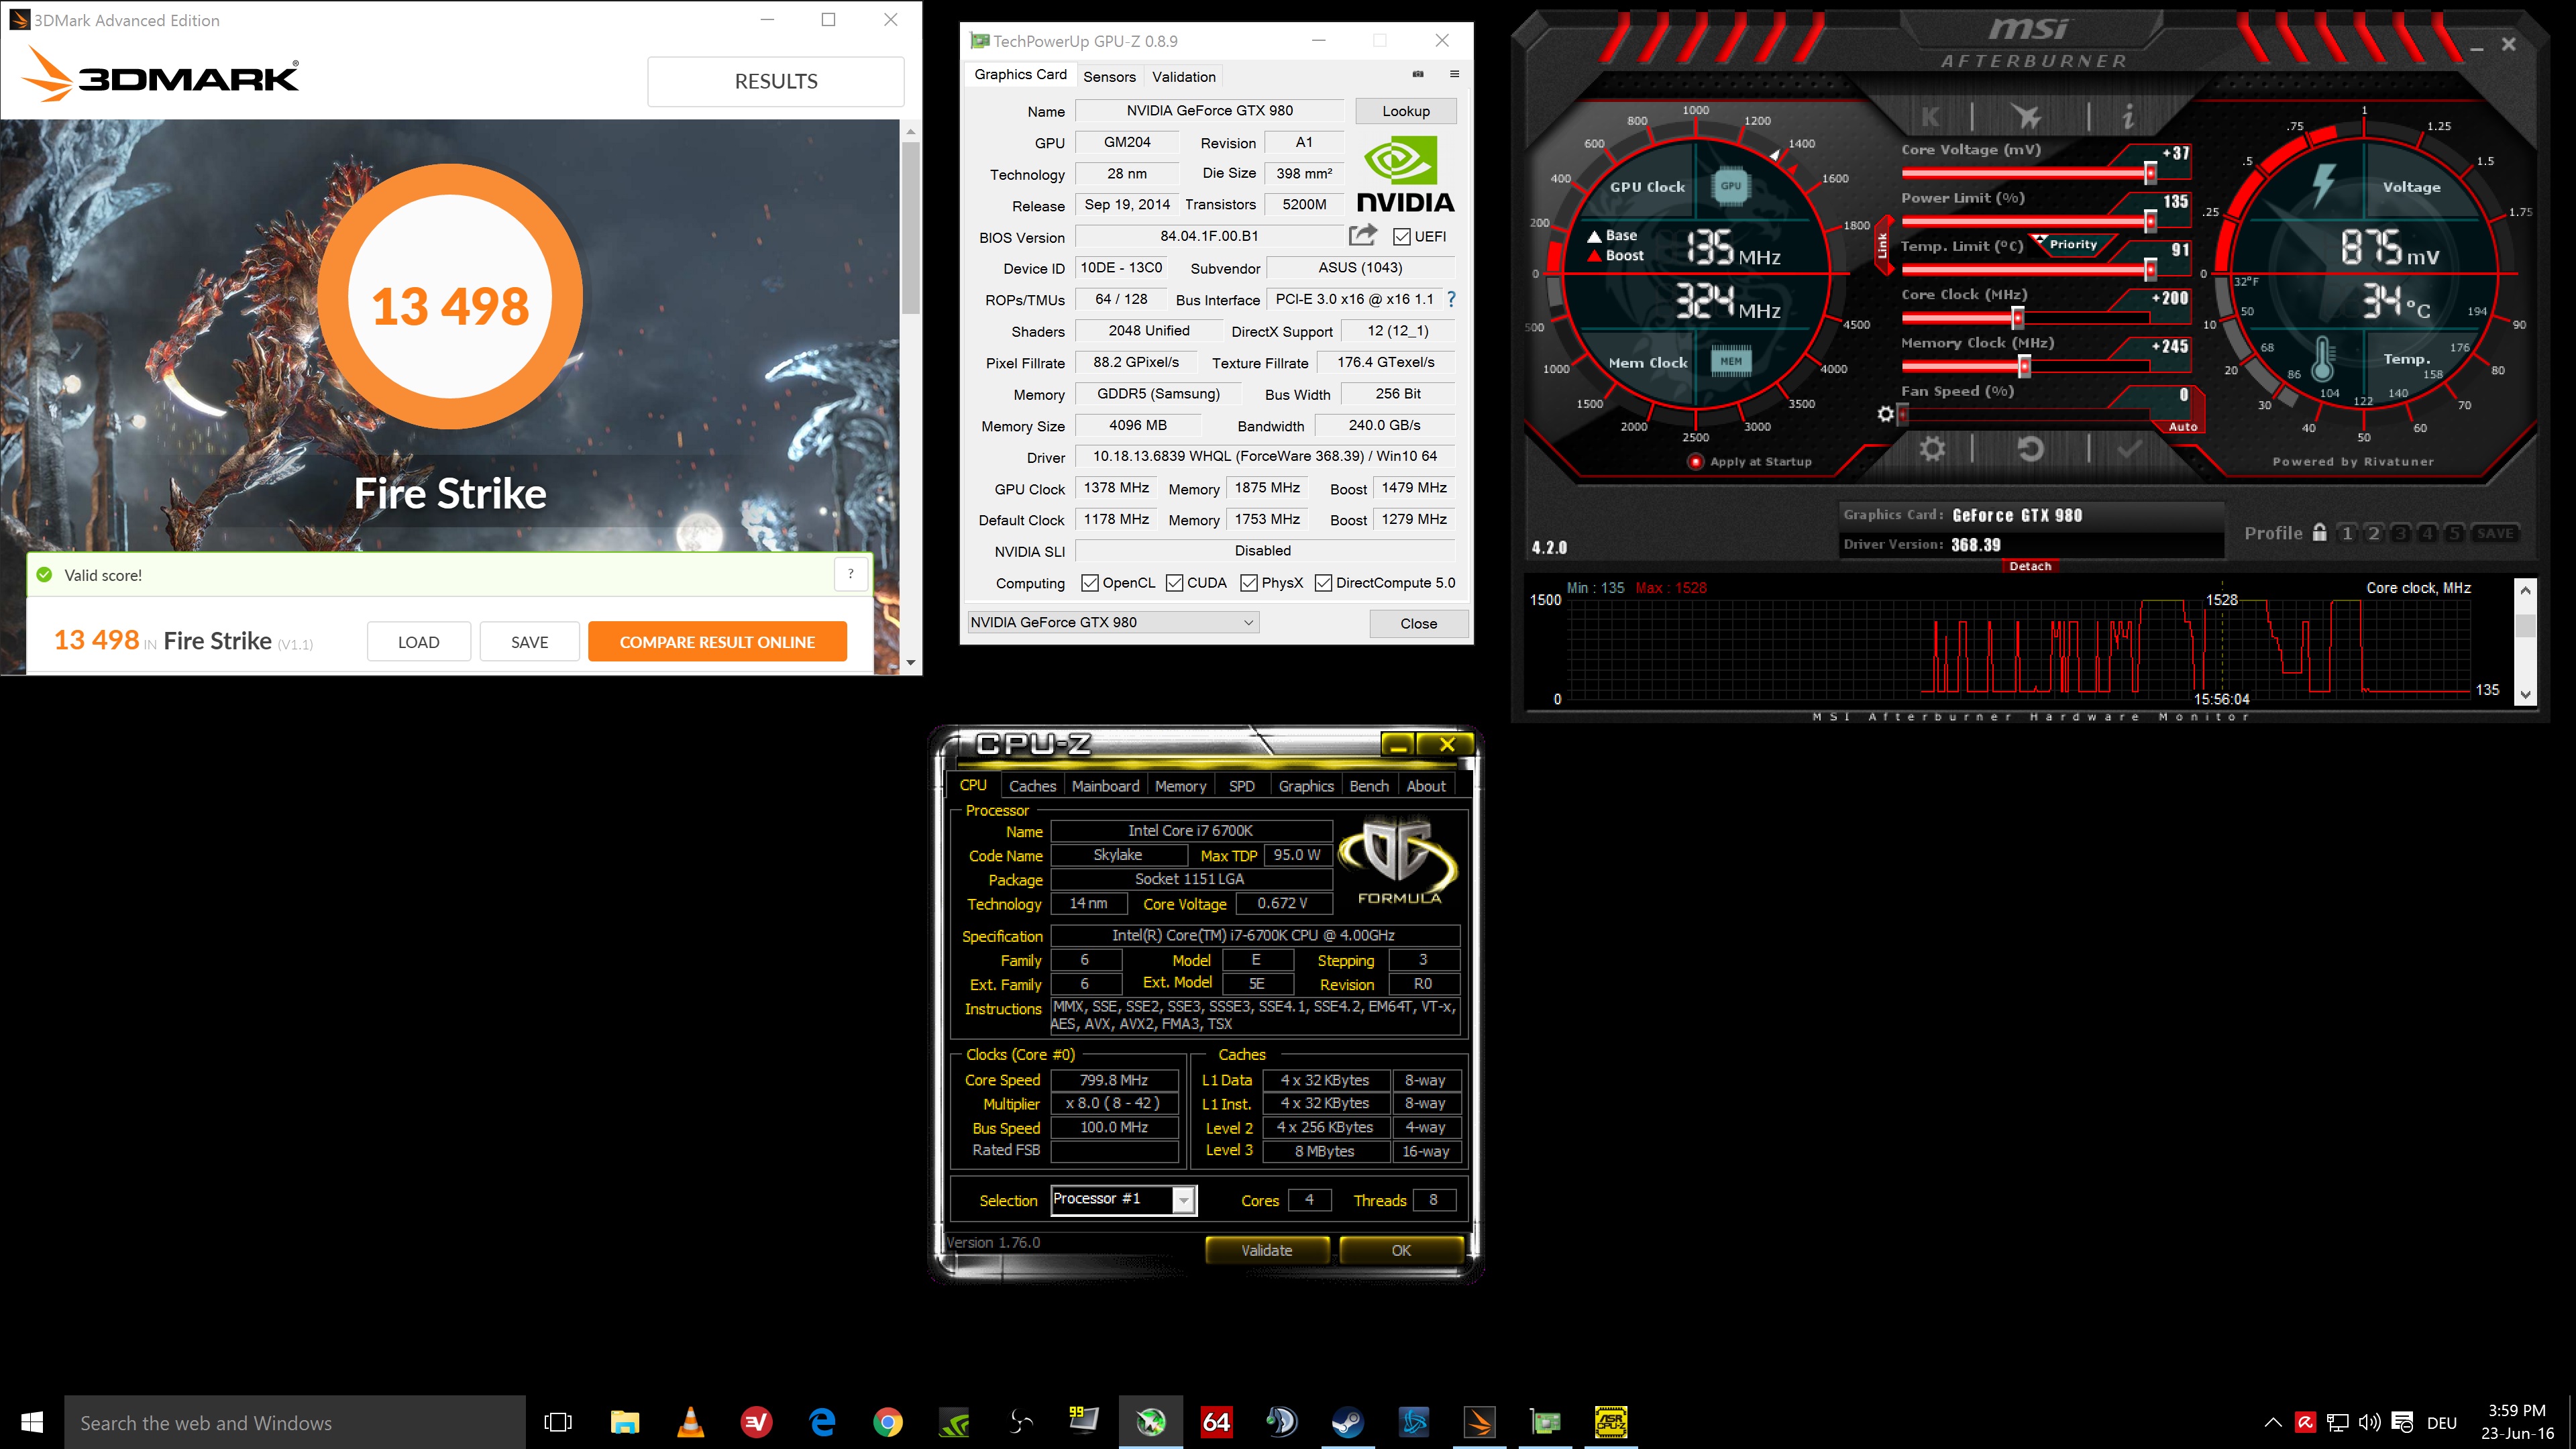Open Steam from the taskbar
Image resolution: width=2576 pixels, height=1449 pixels.
tap(1347, 1422)
